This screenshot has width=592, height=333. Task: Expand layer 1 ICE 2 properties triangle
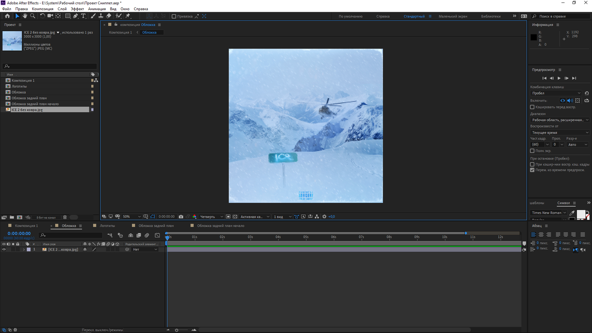[x=24, y=250]
